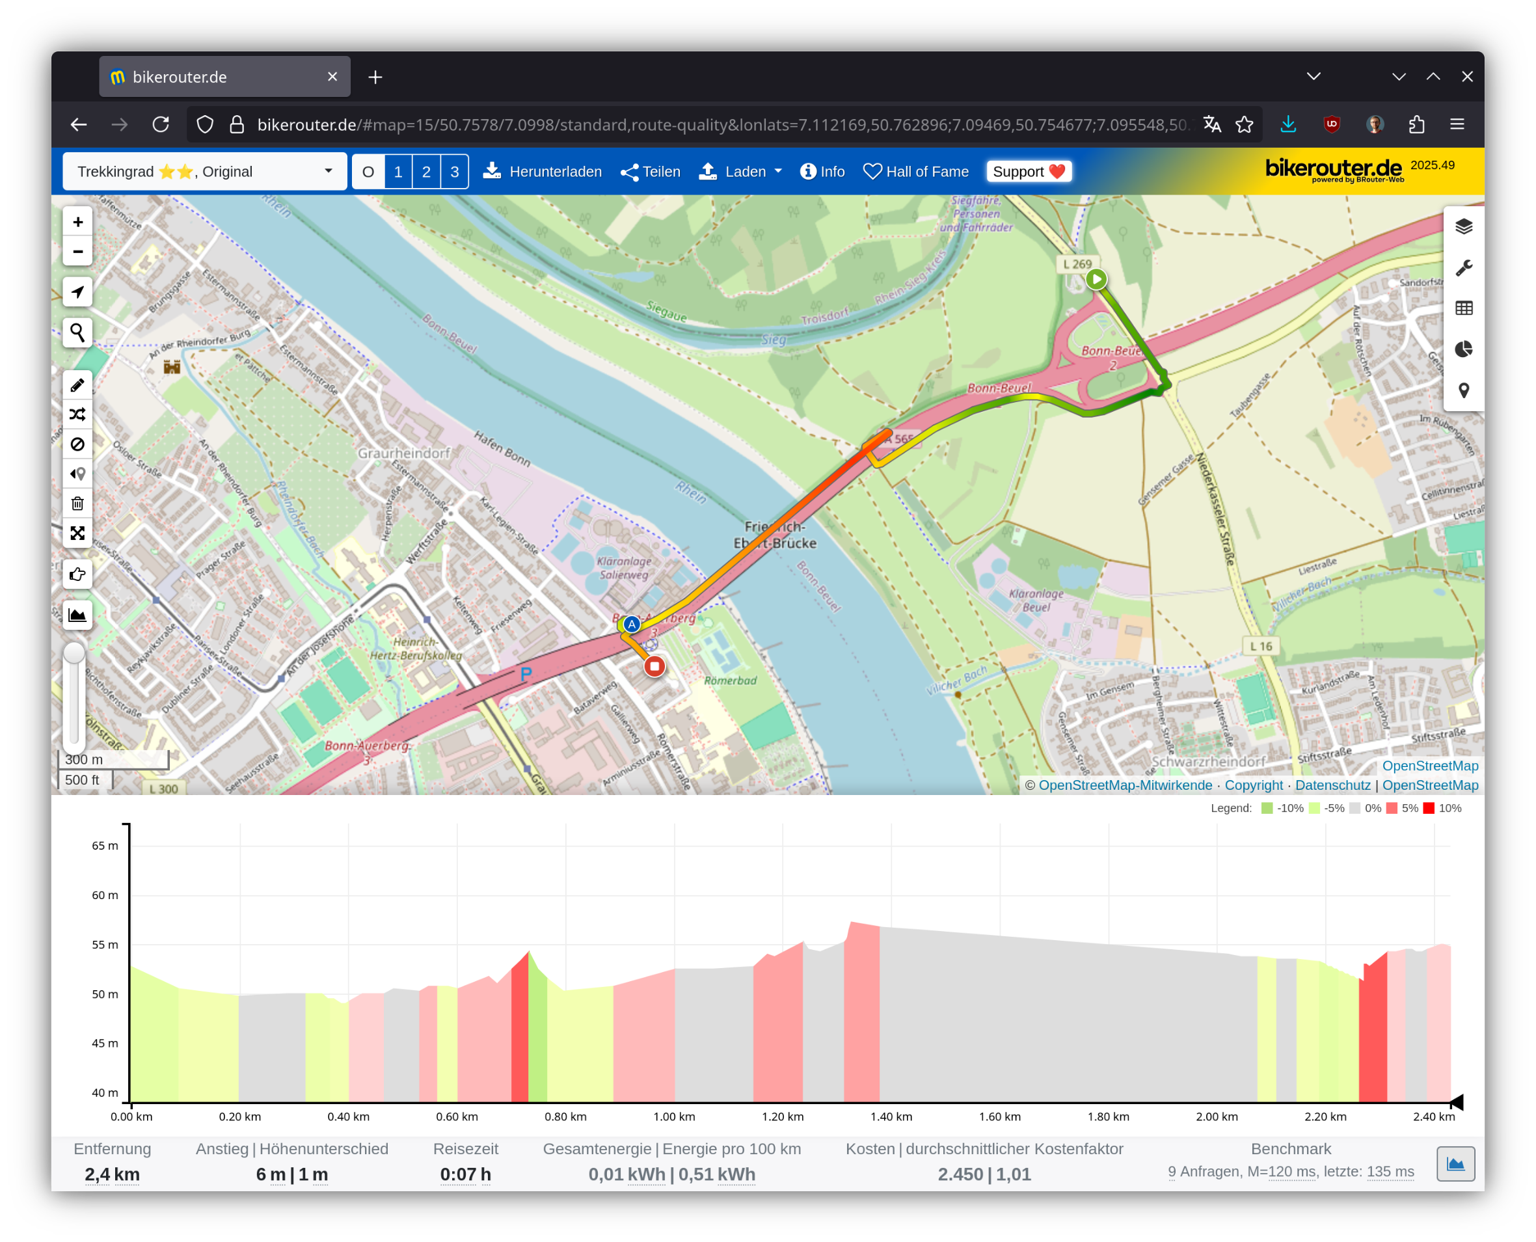Viewport: 1536px width, 1242px height.
Task: Reload the page in browser
Action: point(161,124)
